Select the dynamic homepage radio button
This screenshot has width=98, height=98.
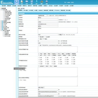pyautogui.click(x=45, y=37)
